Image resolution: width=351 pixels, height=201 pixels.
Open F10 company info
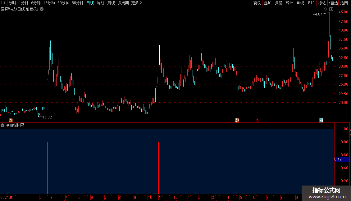coord(311,3)
